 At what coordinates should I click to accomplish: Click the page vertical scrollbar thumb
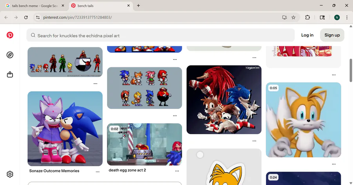click(351, 70)
